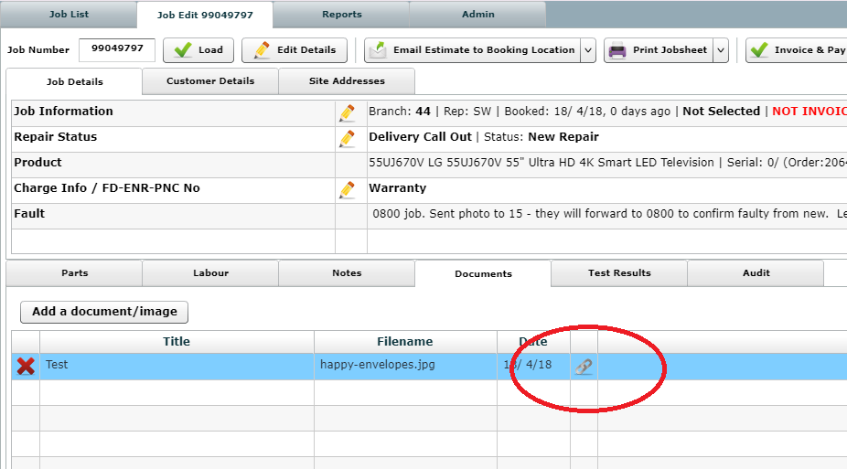The width and height of the screenshot is (847, 469).
Task: Click the Job Number input field
Action: (x=117, y=49)
